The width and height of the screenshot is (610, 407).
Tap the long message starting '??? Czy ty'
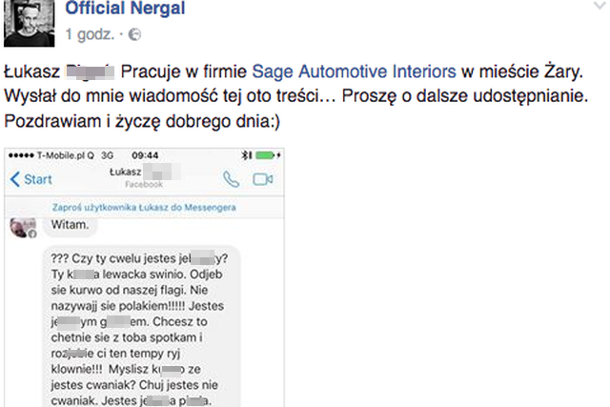141,328
